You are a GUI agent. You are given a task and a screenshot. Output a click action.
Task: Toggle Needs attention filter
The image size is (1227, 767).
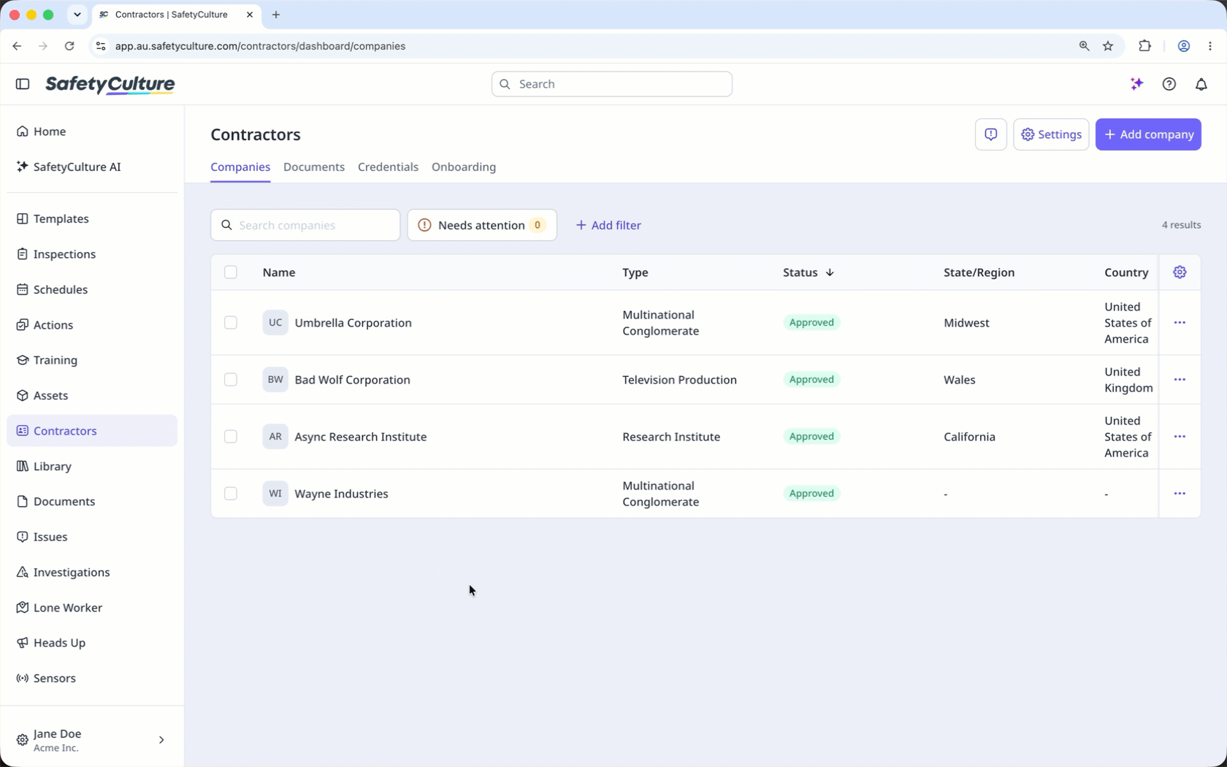coord(482,225)
